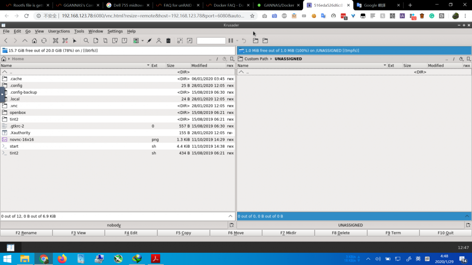Select the .Xauthority file row
472x265 pixels.
[x=118, y=133]
